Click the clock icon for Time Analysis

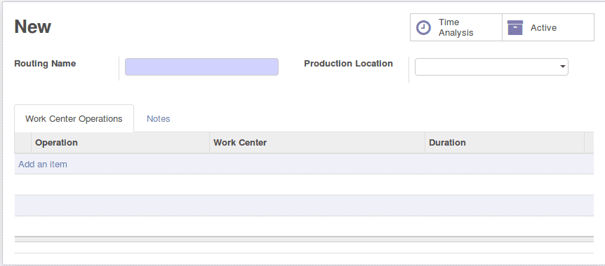(423, 28)
